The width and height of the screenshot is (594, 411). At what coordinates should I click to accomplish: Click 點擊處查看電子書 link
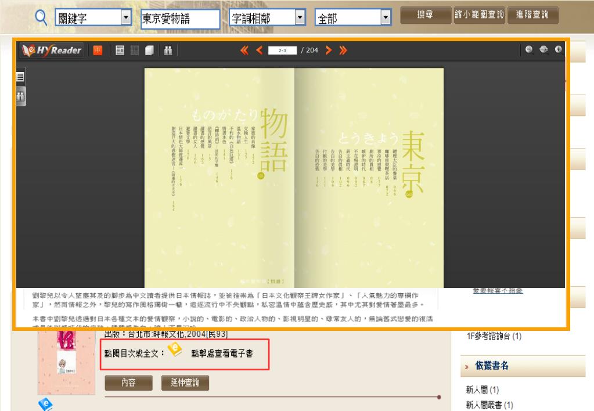click(222, 354)
